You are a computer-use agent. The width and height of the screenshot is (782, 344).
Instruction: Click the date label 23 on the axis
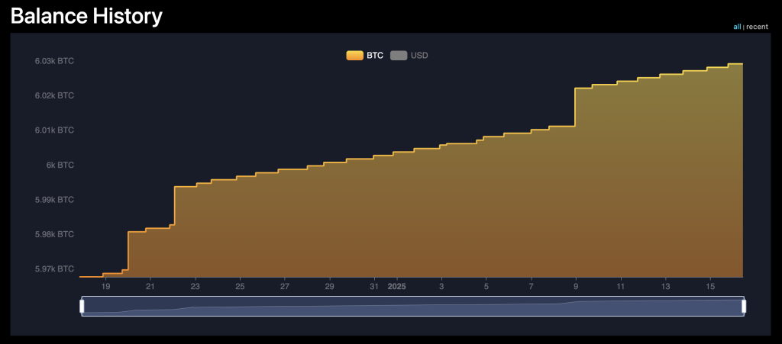(195, 287)
